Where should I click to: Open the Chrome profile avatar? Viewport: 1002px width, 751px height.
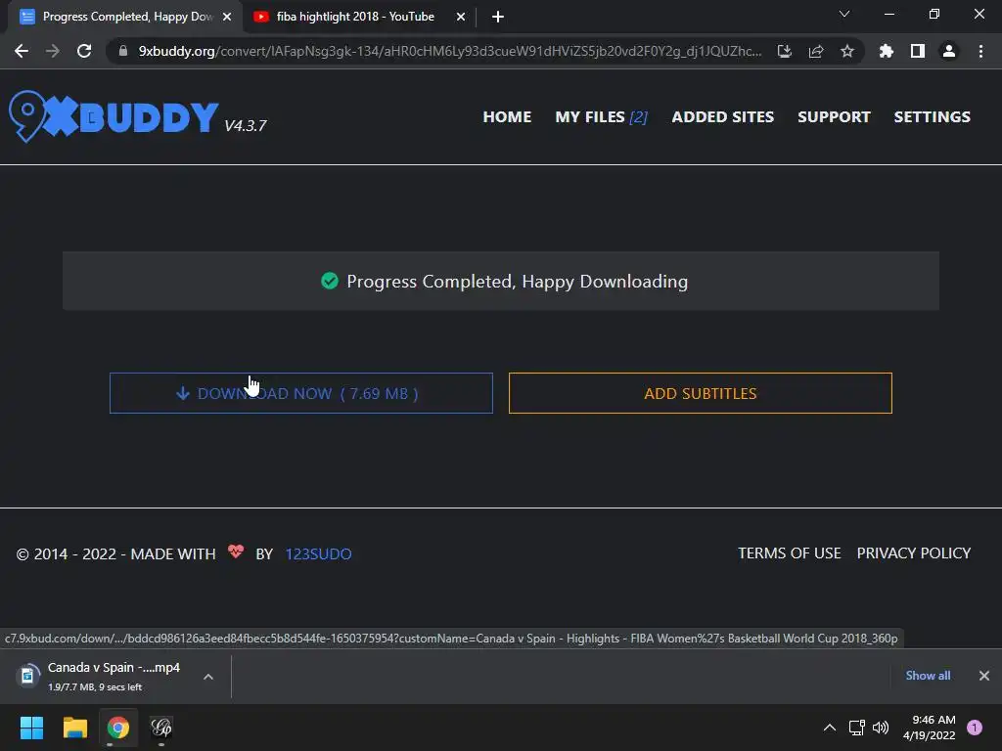click(948, 51)
